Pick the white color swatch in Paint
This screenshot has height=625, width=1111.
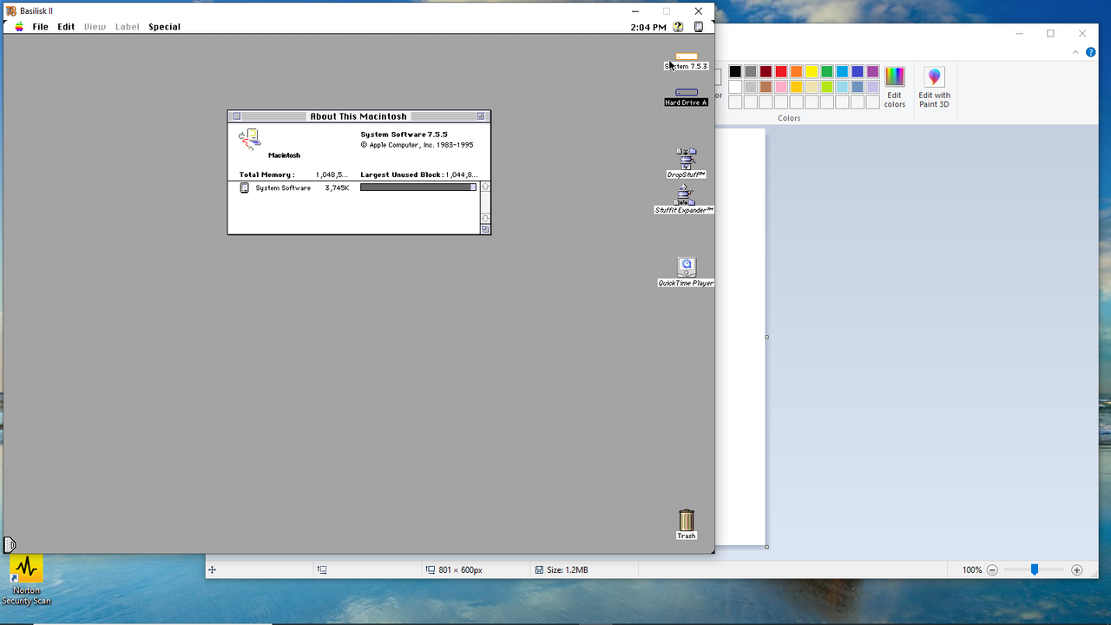[735, 87]
